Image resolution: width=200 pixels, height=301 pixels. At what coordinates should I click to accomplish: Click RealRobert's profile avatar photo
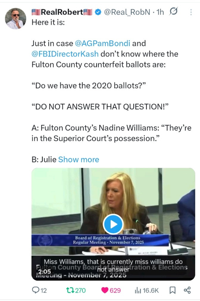[15, 19]
